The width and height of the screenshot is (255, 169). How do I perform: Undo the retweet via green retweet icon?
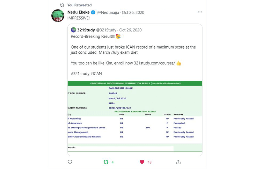coord(106,162)
